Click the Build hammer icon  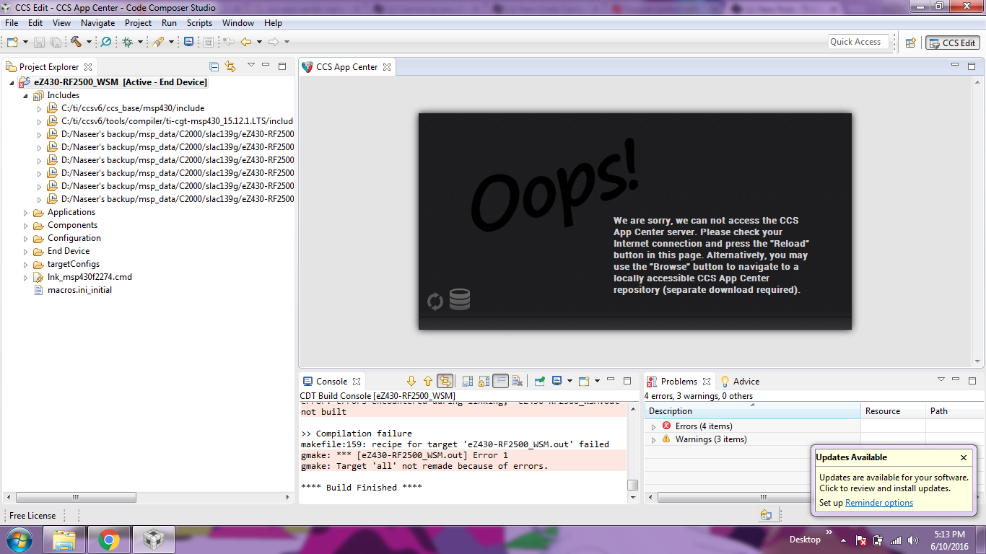pos(76,42)
